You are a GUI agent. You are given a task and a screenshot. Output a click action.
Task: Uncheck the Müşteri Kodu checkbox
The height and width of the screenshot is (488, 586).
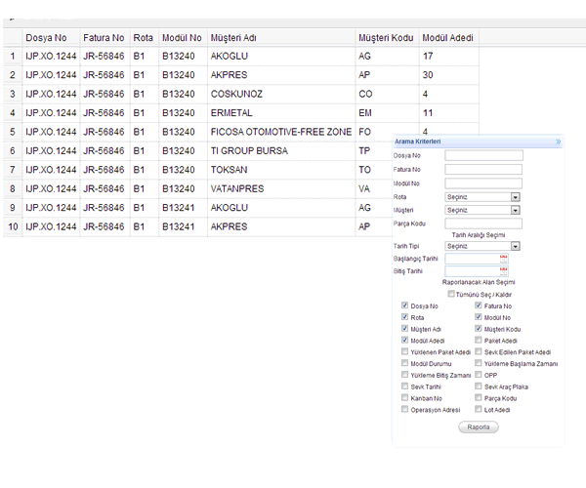(478, 329)
